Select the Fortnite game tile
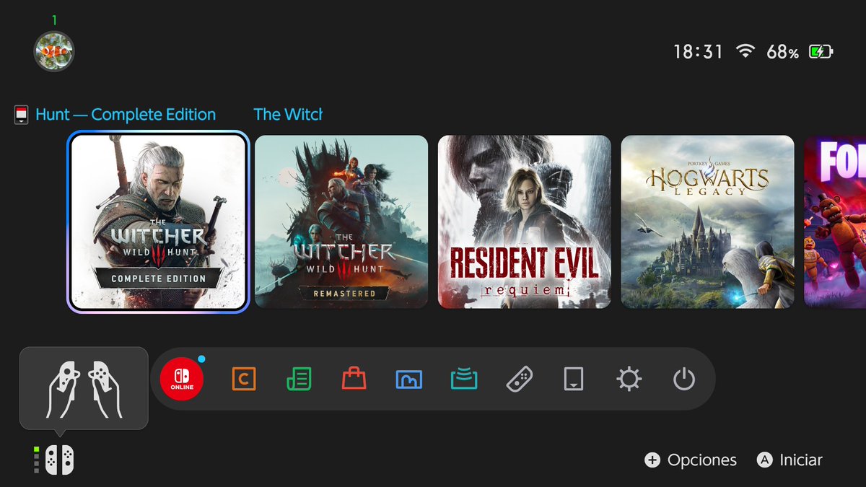This screenshot has height=487, width=866. point(835,222)
